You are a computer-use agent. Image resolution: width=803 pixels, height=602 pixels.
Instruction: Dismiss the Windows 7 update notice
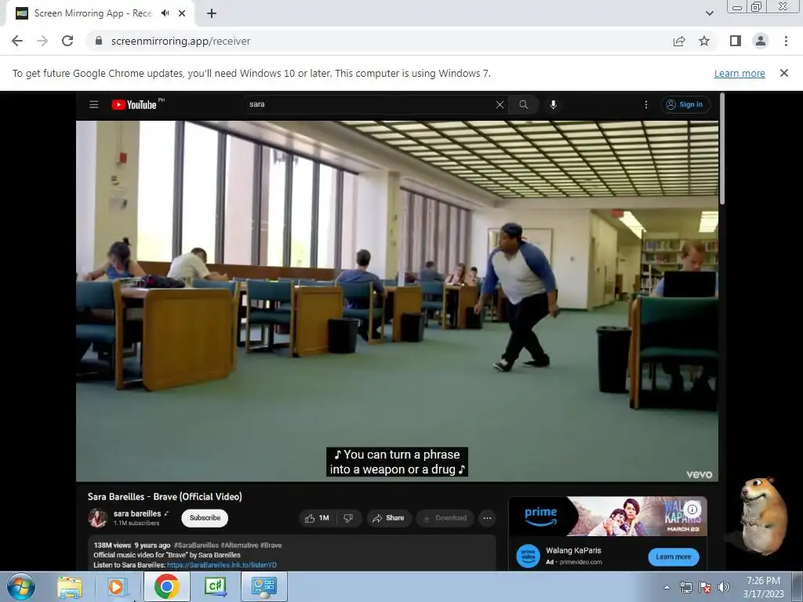pos(784,73)
